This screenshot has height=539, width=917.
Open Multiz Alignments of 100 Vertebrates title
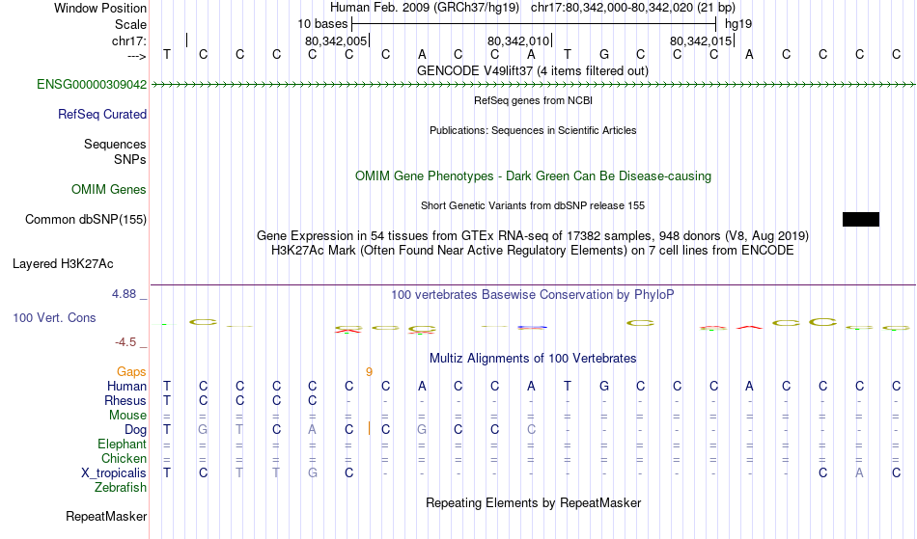tap(533, 359)
